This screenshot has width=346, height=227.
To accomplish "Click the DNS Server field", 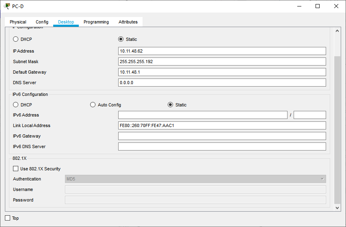I will coord(222,83).
